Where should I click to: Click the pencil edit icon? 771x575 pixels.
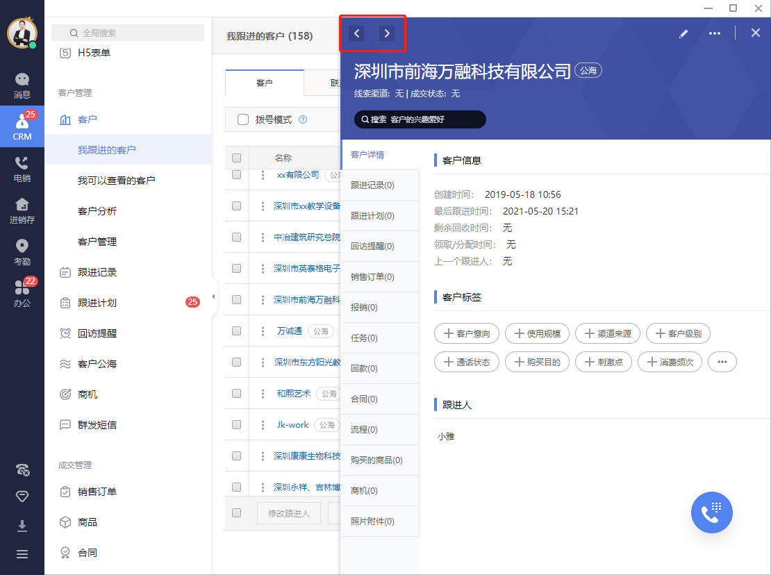tap(683, 33)
